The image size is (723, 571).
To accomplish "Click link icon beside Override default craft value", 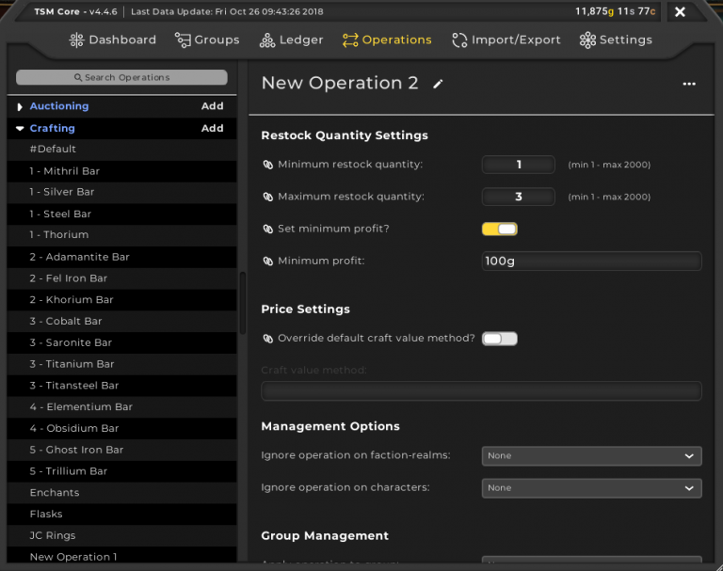I will 267,339.
